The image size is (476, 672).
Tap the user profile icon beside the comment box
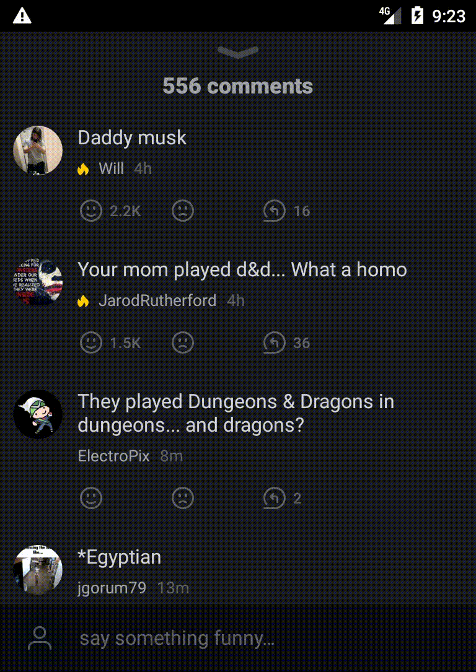coord(40,638)
